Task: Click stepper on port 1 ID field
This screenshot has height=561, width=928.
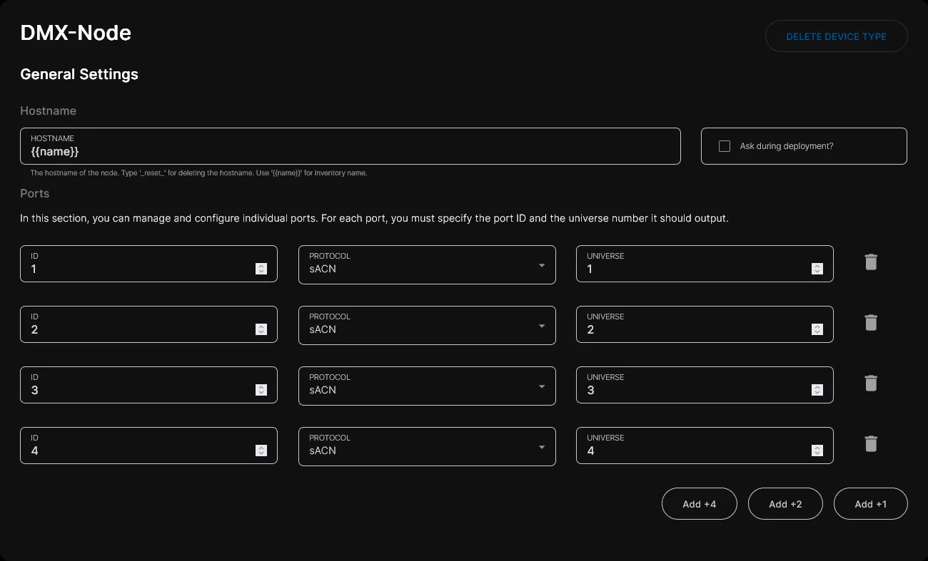Action: click(261, 269)
